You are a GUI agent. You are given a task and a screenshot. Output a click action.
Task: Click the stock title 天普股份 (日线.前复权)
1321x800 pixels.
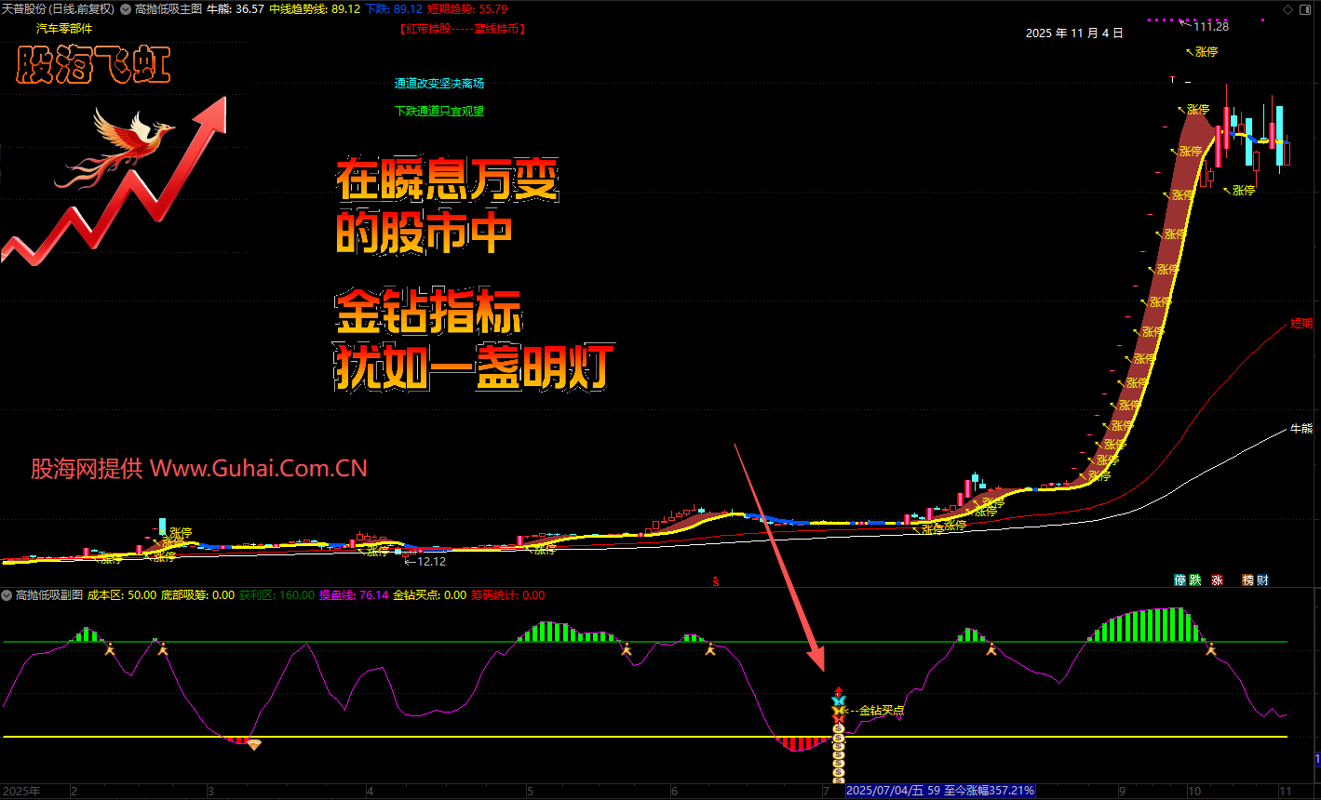pyautogui.click(x=58, y=8)
